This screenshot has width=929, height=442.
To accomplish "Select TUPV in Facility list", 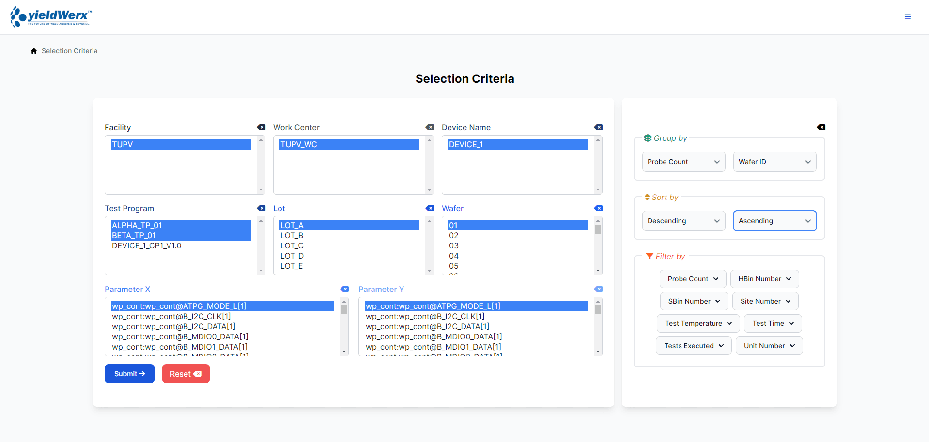I will (x=181, y=144).
